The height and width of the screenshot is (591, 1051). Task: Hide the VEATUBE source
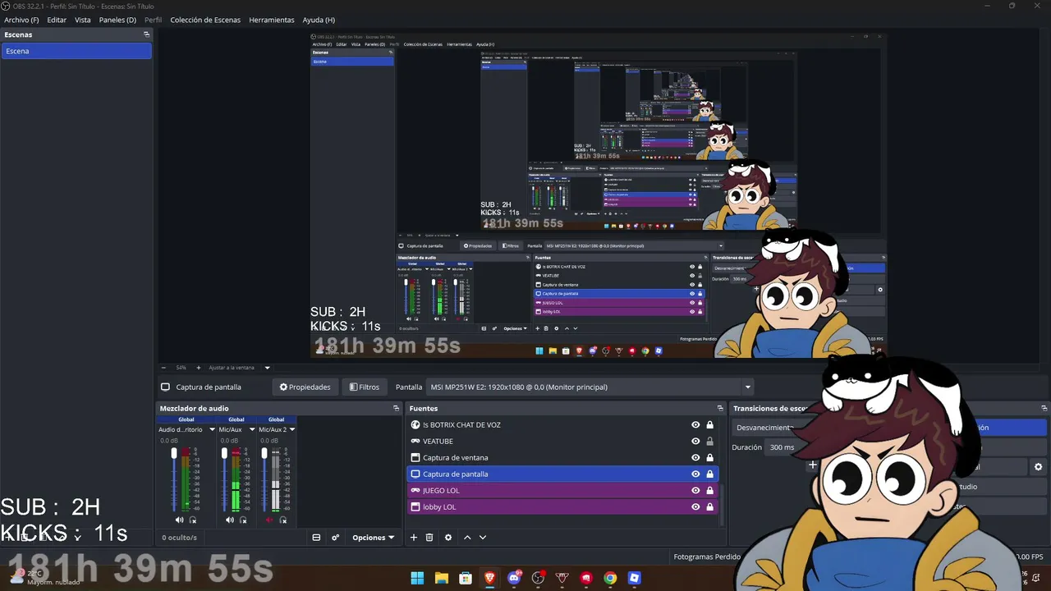pyautogui.click(x=695, y=441)
